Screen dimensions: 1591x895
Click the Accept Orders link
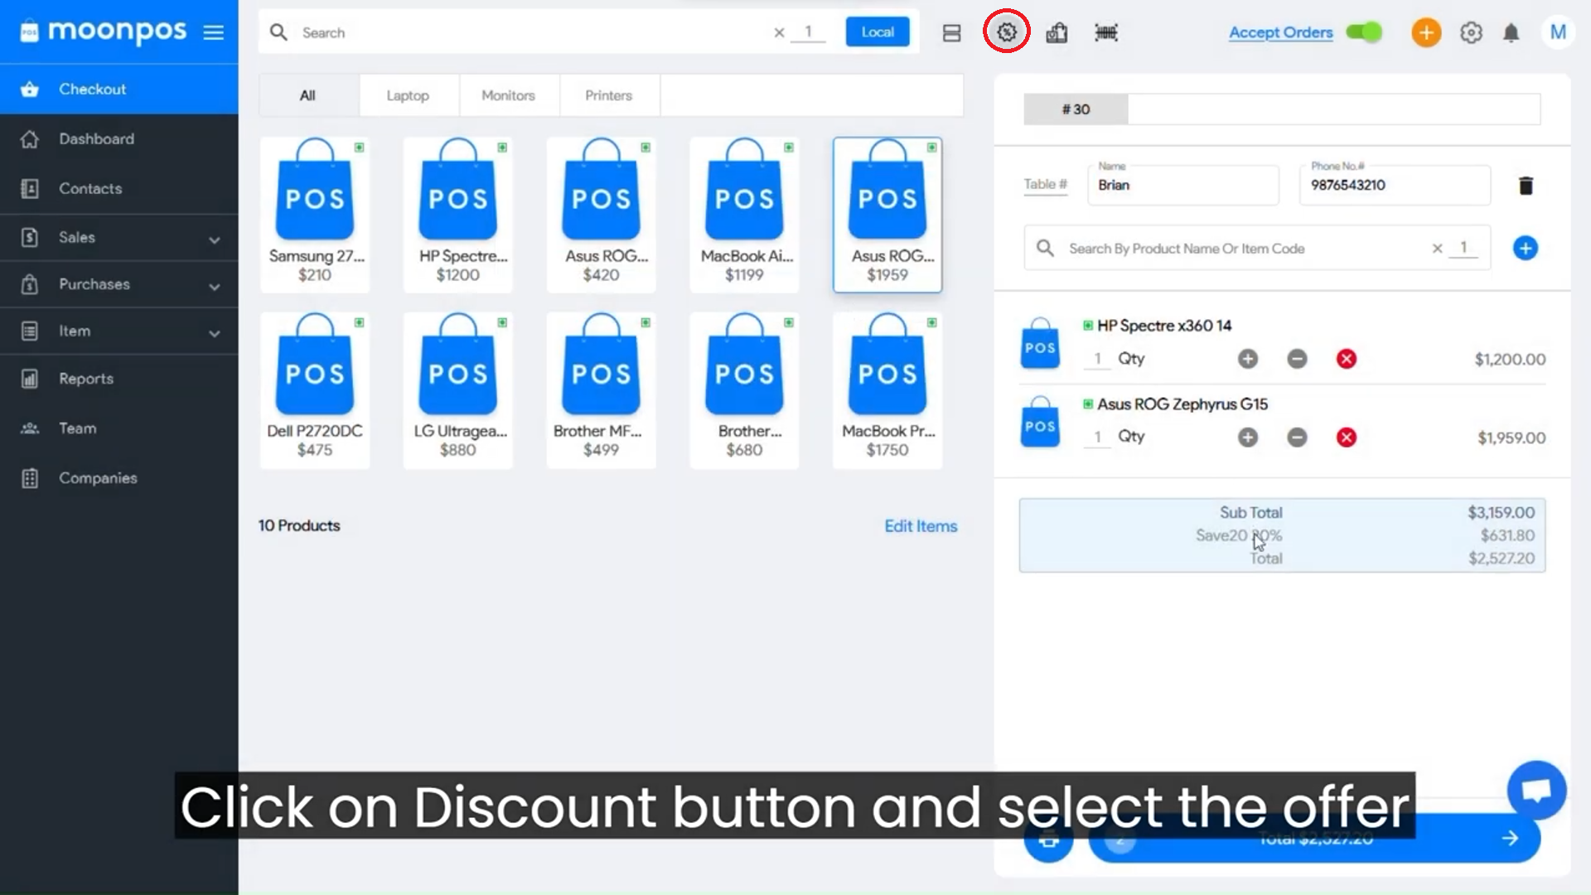(x=1280, y=32)
